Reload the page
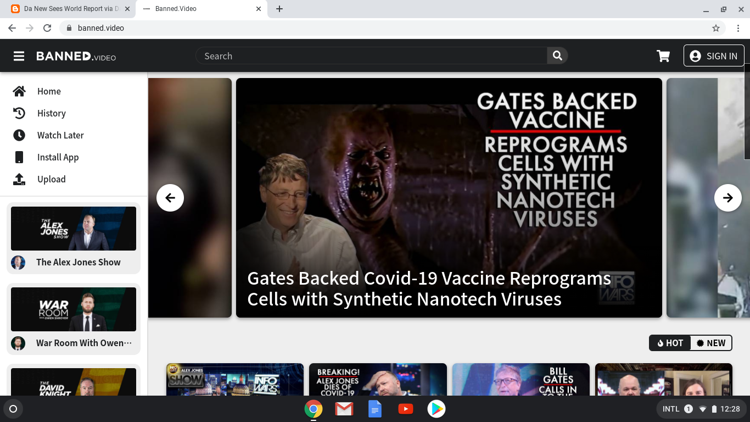 (x=47, y=28)
